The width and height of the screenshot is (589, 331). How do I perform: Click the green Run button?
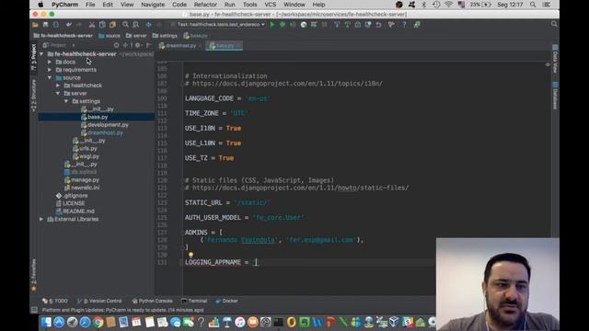coord(272,25)
